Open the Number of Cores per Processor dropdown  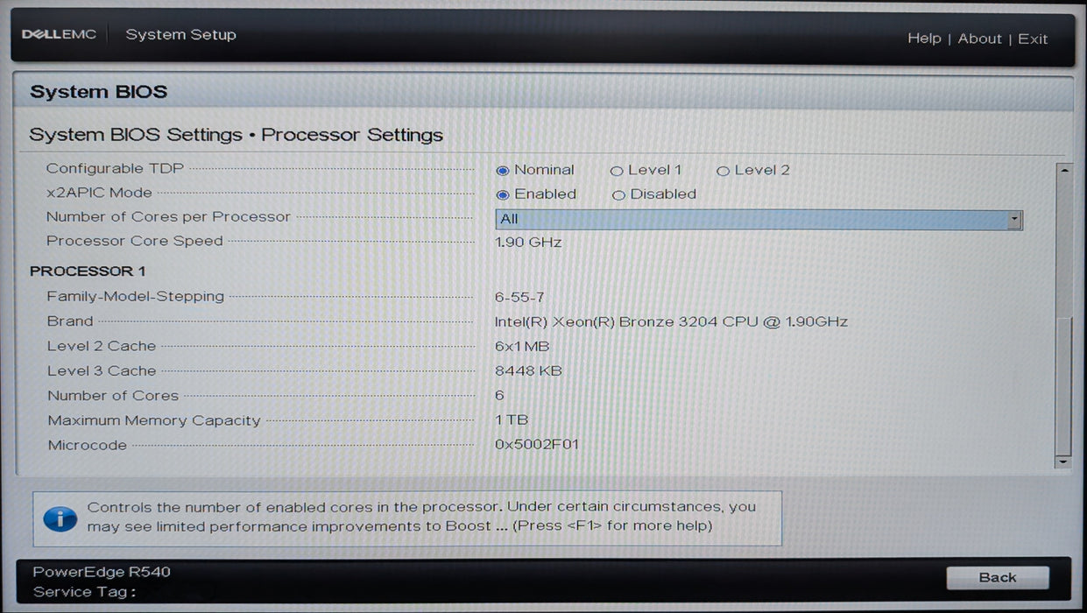pos(759,219)
